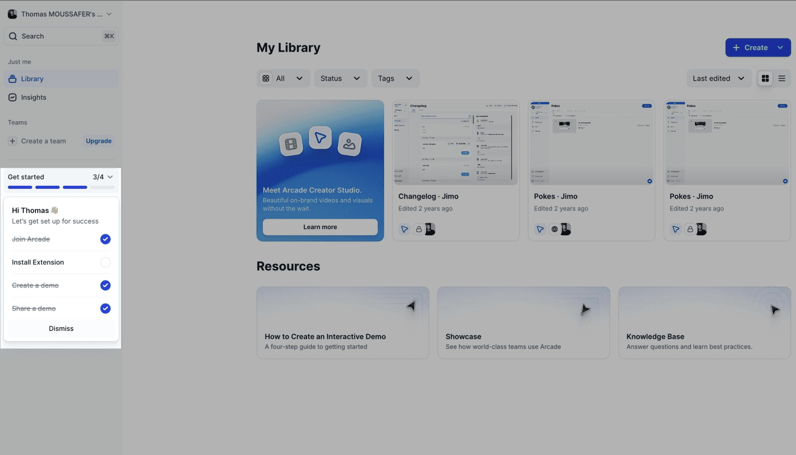Image resolution: width=796 pixels, height=455 pixels.
Task: Click the cursor icon on Creator Studio card
Action: coord(320,137)
